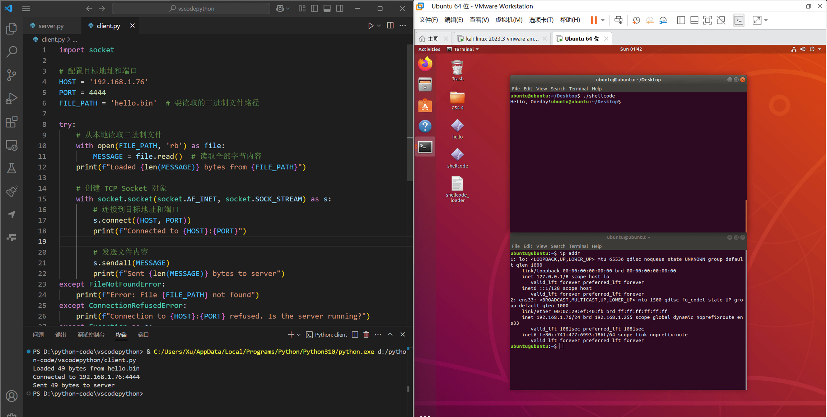
Task: Click the vscodepython command center search box
Action: 191,9
